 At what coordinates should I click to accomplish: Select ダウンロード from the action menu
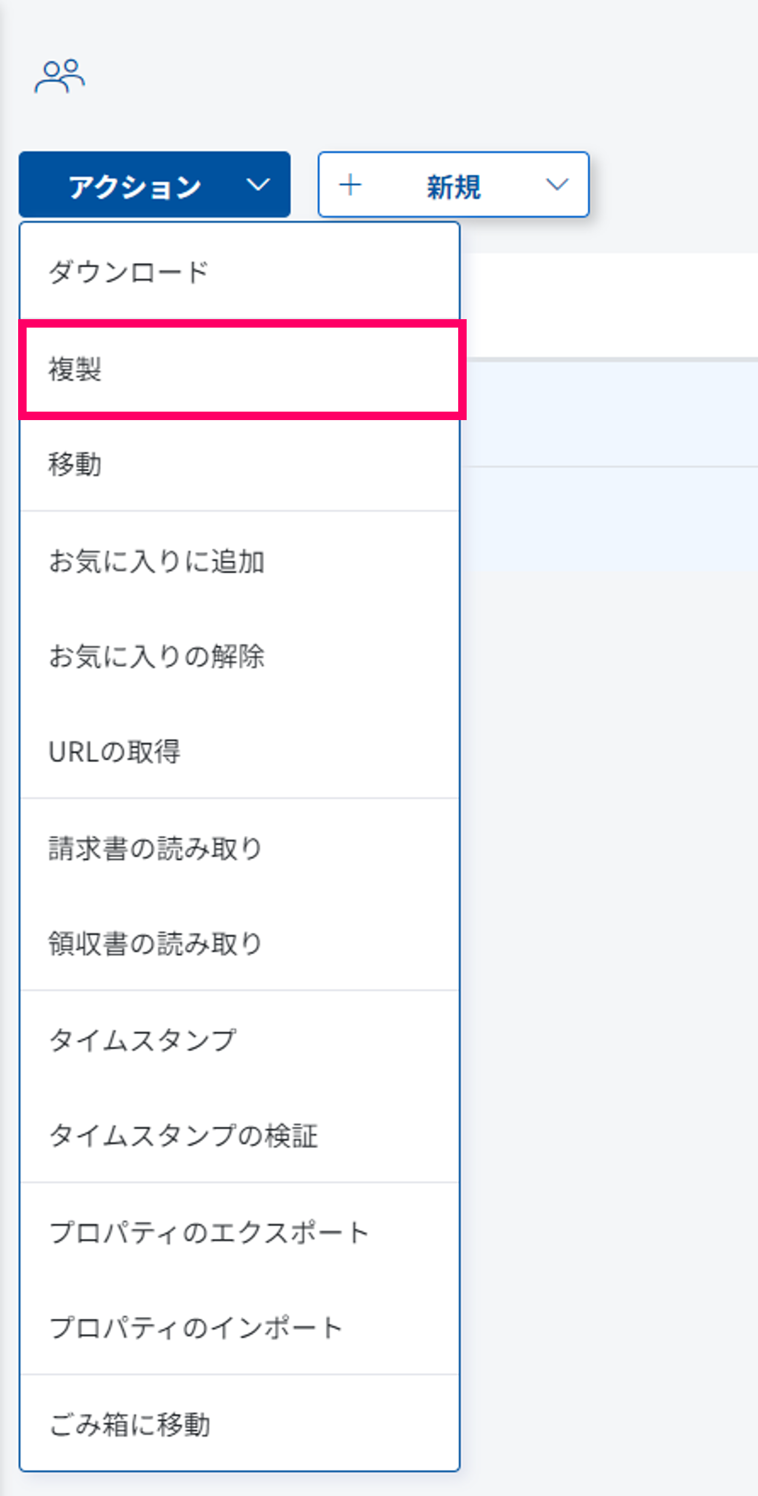click(x=128, y=273)
